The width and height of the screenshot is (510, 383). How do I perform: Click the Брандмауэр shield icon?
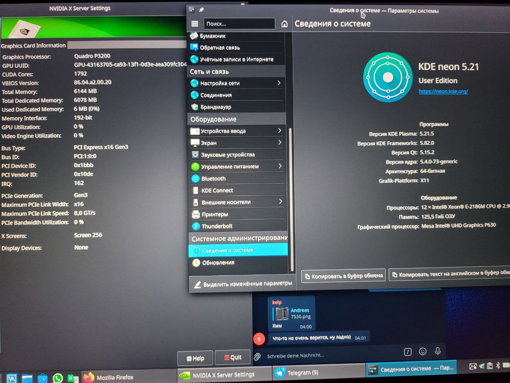tap(194, 107)
